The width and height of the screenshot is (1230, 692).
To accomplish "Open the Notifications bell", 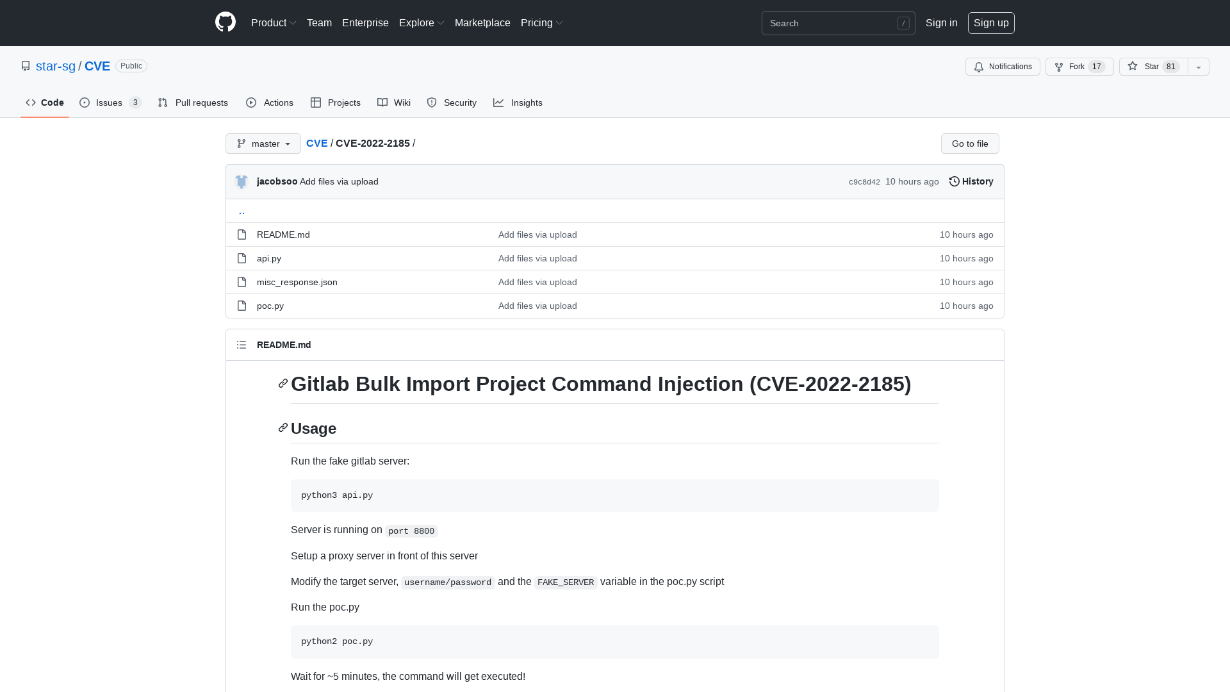I will click(x=979, y=67).
